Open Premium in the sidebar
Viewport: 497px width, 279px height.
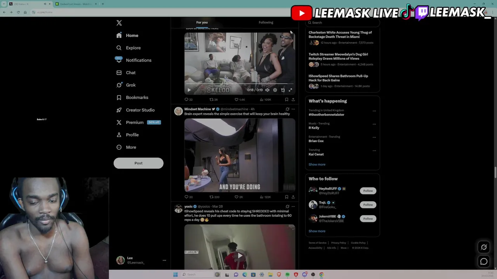[x=138, y=122]
